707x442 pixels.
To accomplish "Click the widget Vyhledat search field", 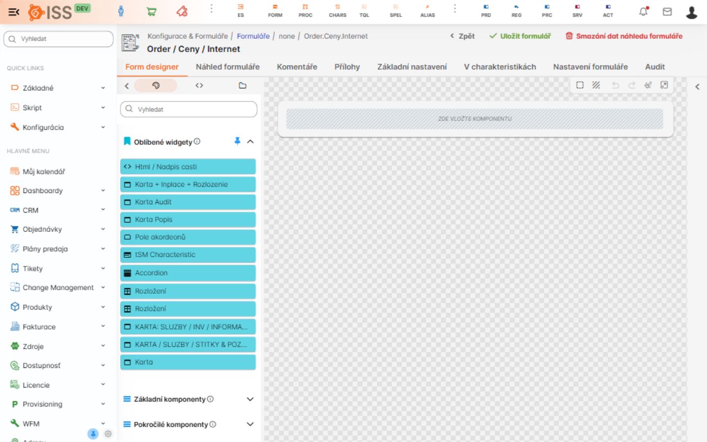I will (189, 109).
